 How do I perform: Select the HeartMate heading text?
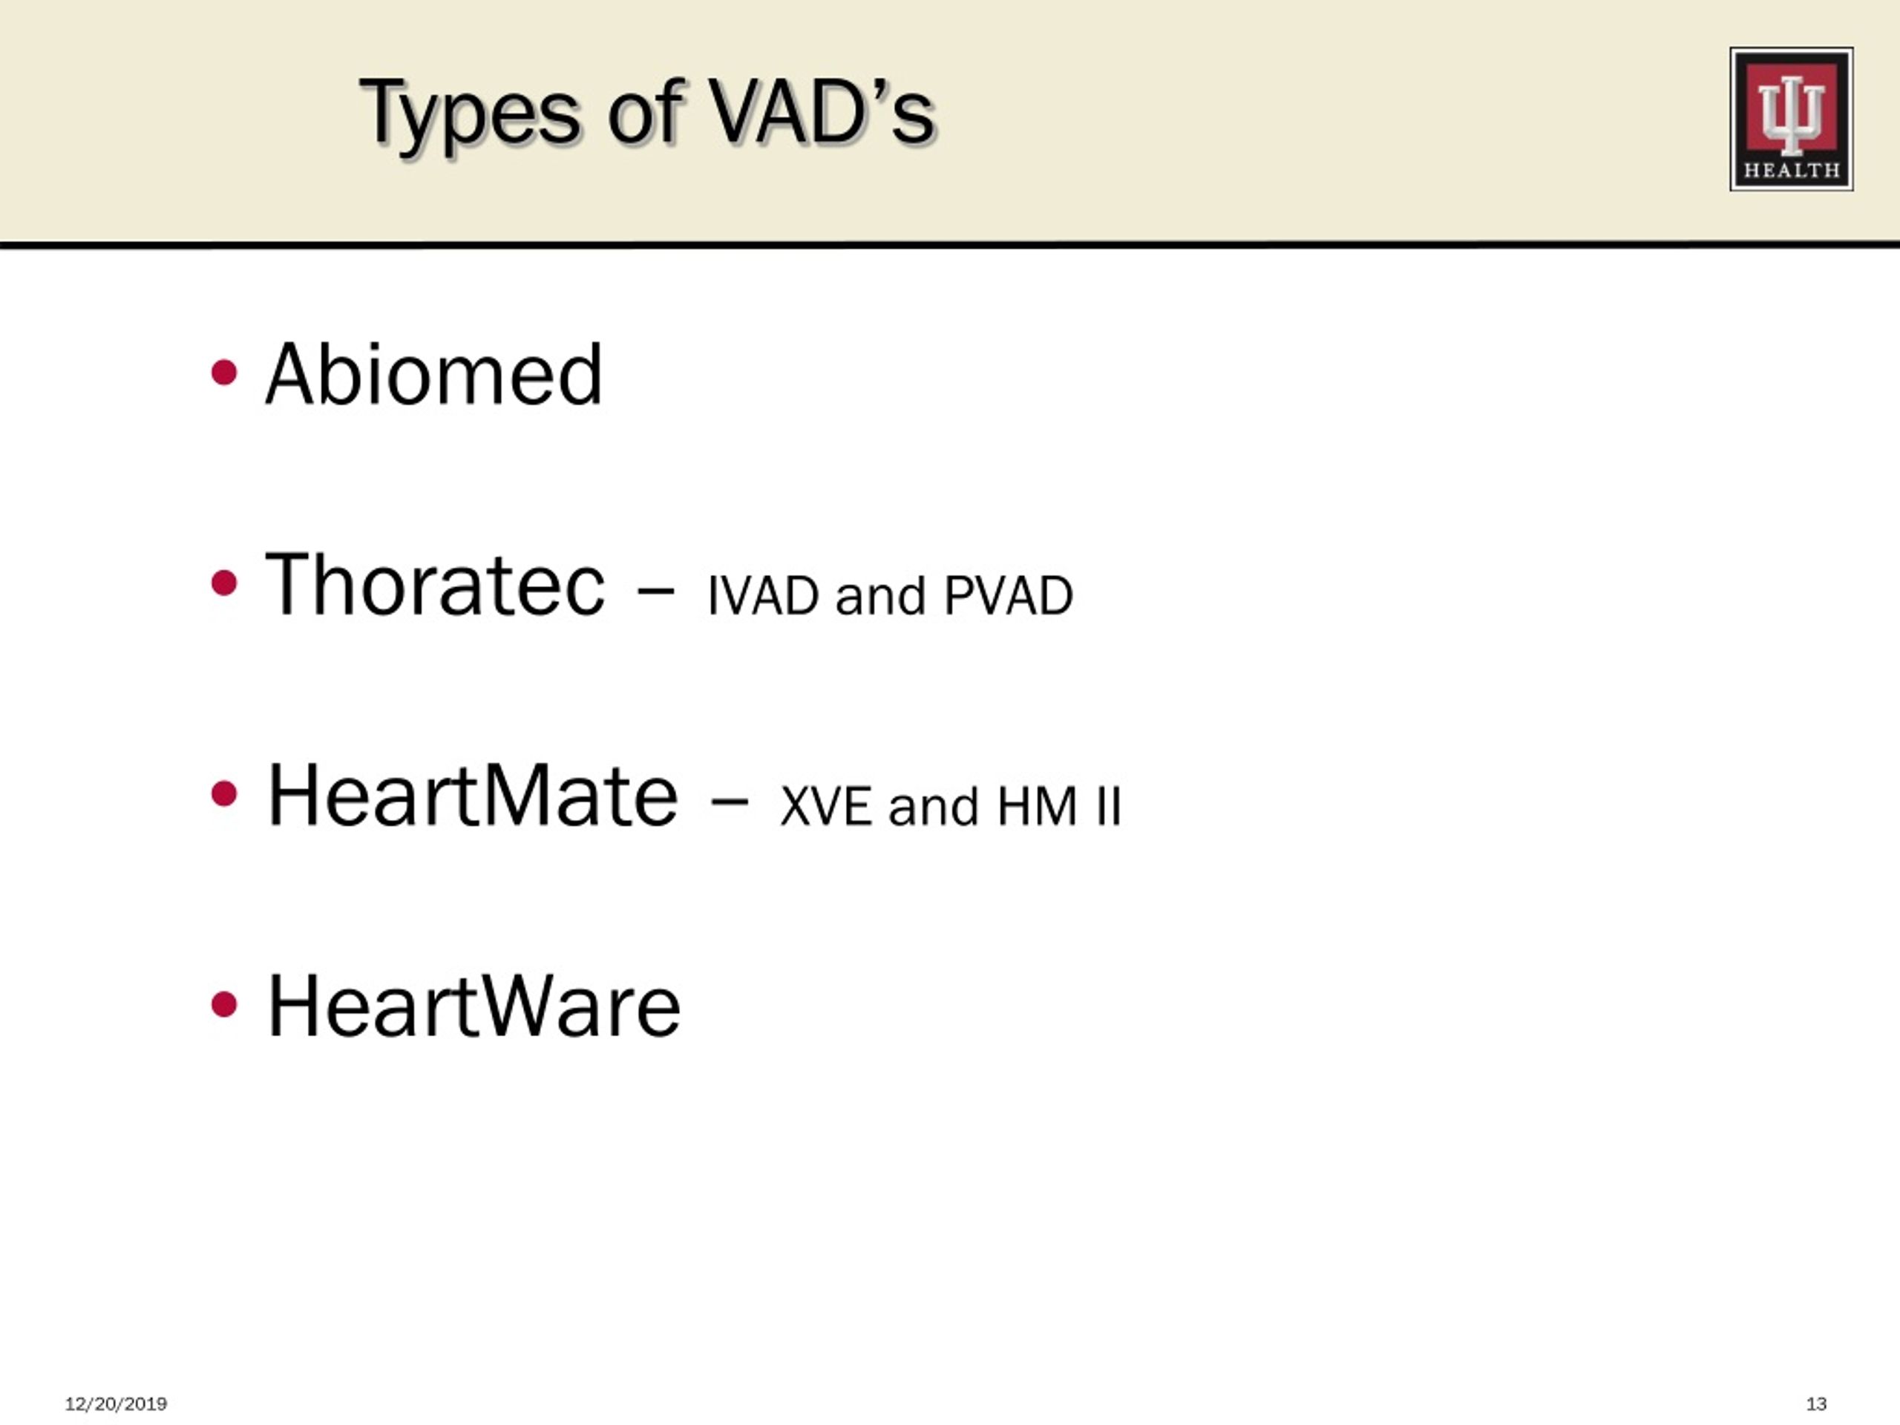(473, 796)
